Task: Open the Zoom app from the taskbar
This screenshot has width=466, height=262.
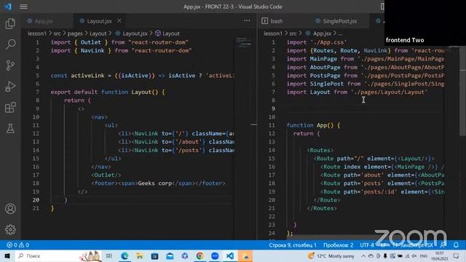Action: point(215,255)
